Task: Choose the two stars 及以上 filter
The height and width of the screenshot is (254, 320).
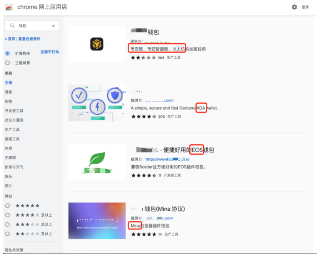Action: point(8,234)
